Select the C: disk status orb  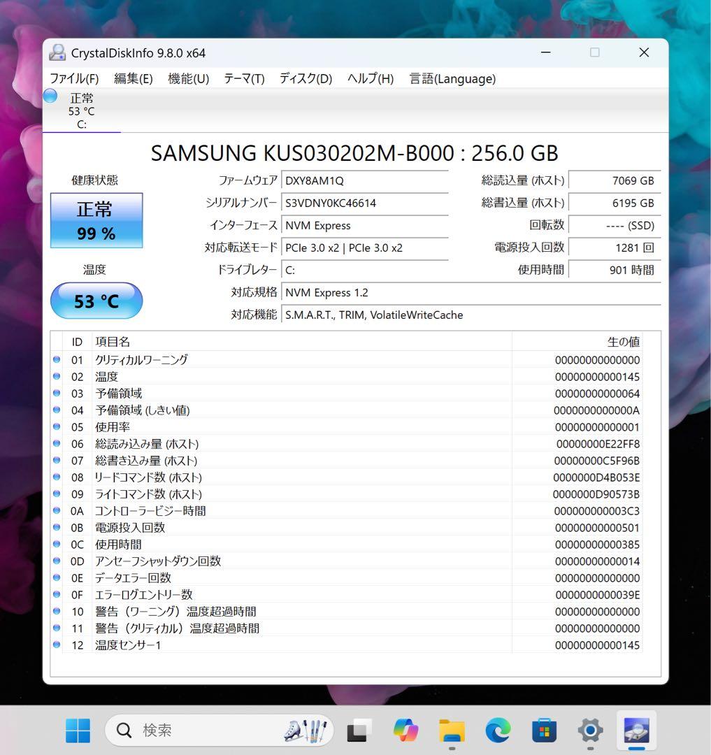click(x=50, y=96)
